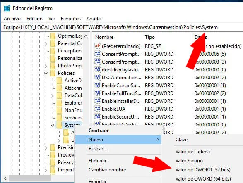Open the Archivo menu
Screen dimensions: 243x183
pos(12,19)
